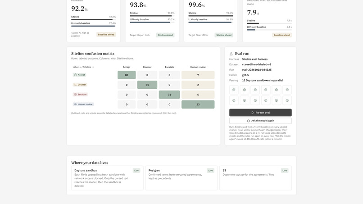Image resolution: width=363 pixels, height=204 pixels.
Task: Select the Accept row label chip
Action: coord(79,75)
